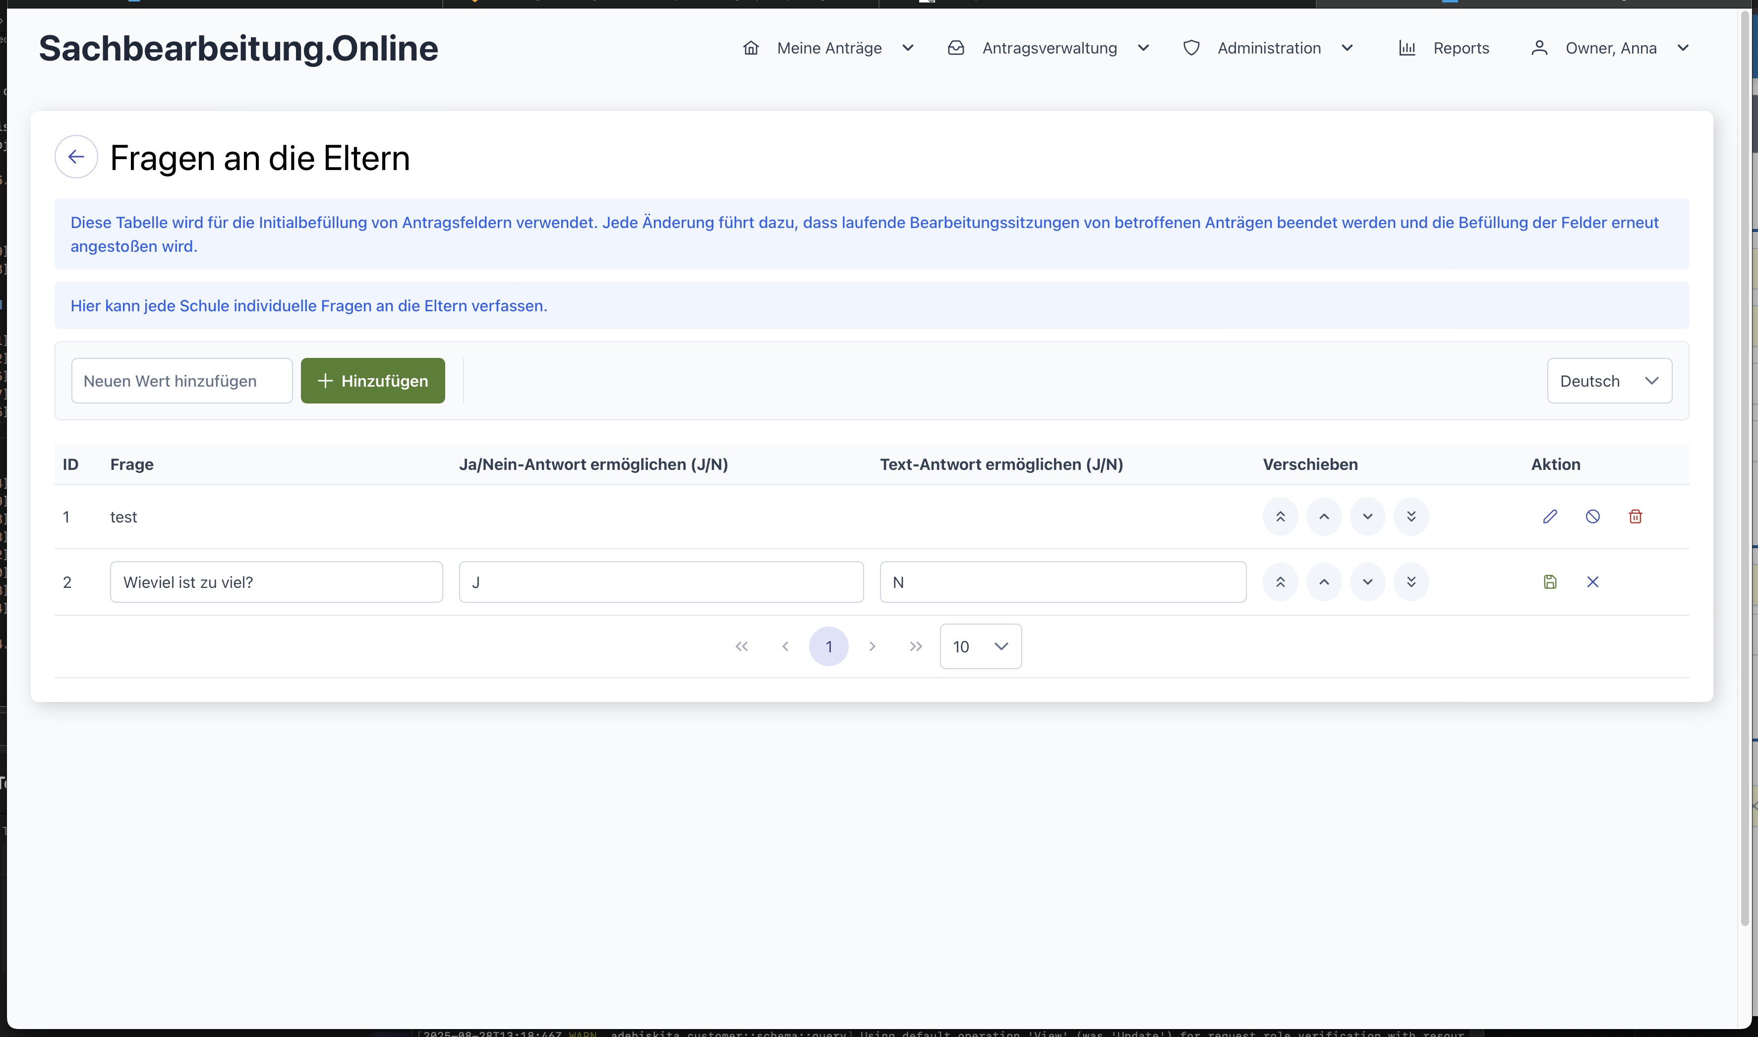The image size is (1758, 1037).
Task: Save row 2 edits with green disk icon
Action: click(1550, 582)
